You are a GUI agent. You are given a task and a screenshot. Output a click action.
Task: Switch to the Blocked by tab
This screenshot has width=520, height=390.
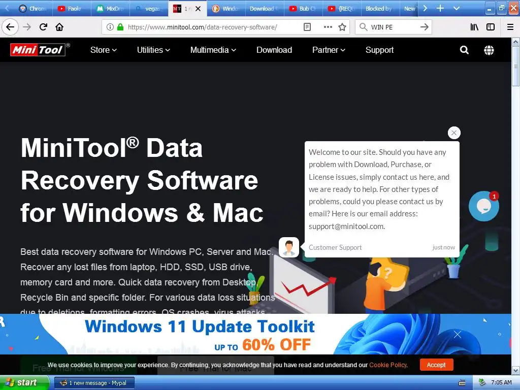pos(380,9)
